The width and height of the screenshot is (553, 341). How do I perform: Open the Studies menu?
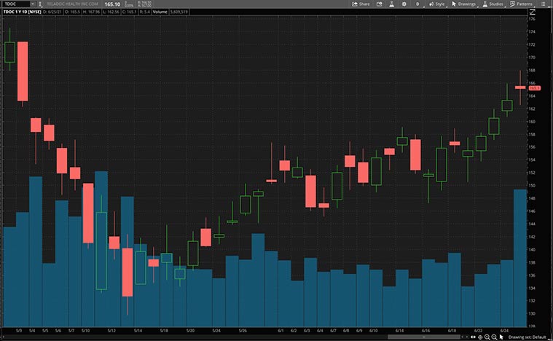click(x=493, y=4)
